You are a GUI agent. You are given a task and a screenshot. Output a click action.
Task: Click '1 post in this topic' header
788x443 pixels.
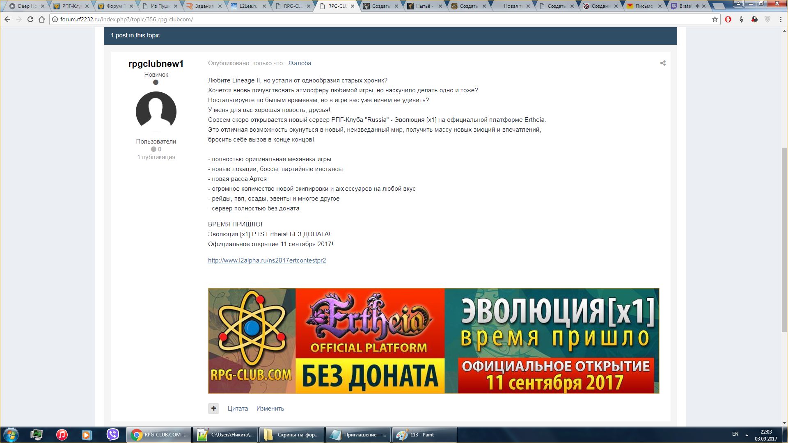[x=135, y=35]
